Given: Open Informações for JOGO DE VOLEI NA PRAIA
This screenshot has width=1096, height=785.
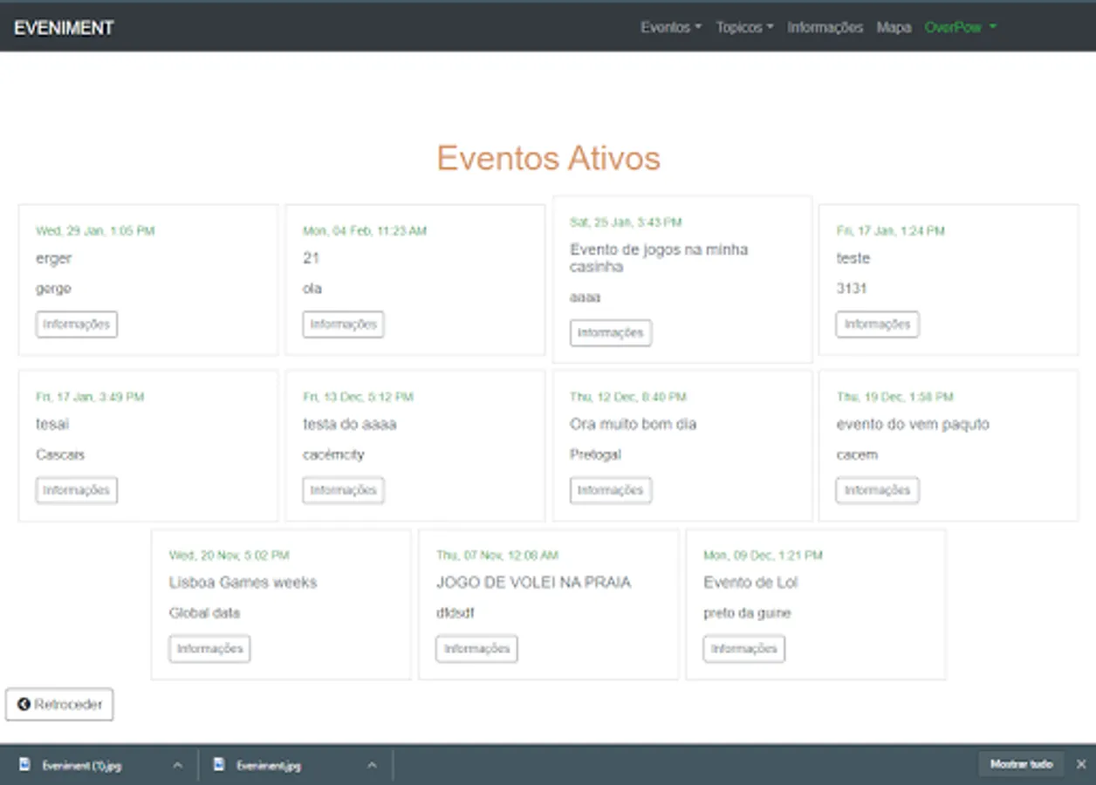Looking at the screenshot, I should pos(476,649).
